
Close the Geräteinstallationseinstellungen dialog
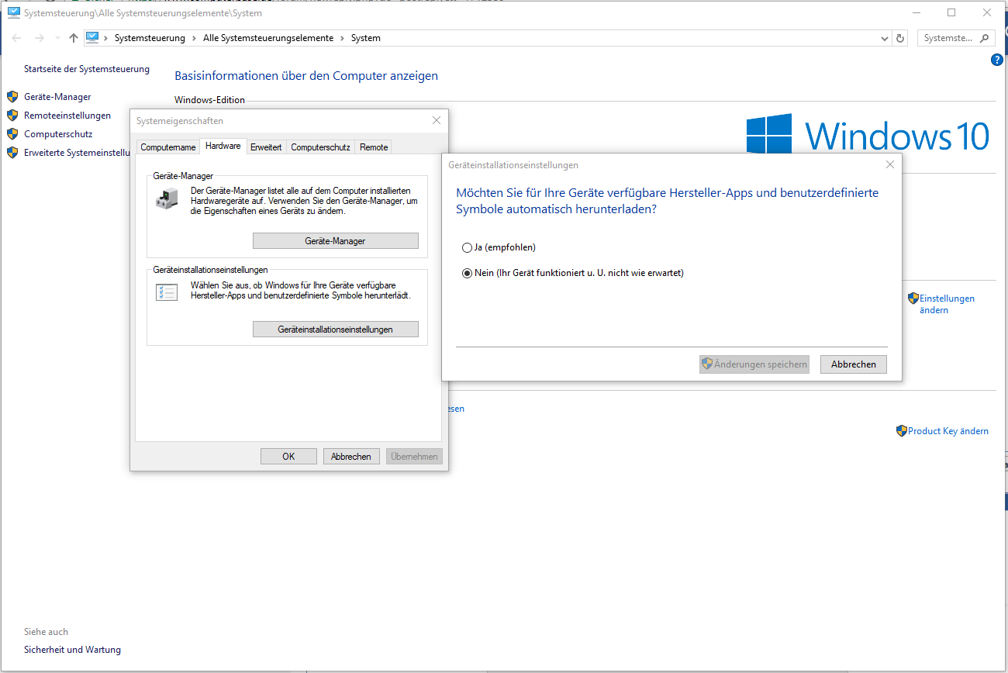[890, 164]
